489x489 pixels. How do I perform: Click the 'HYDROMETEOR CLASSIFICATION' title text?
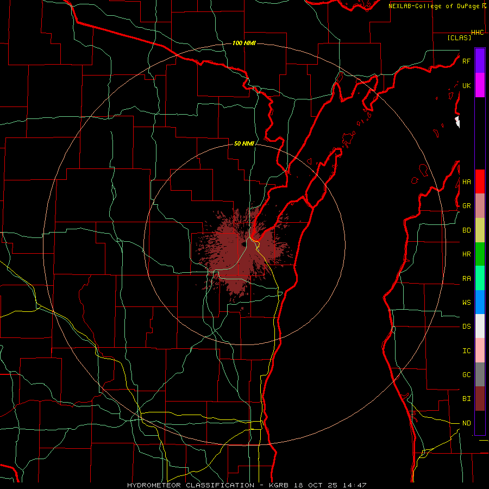click(191, 485)
